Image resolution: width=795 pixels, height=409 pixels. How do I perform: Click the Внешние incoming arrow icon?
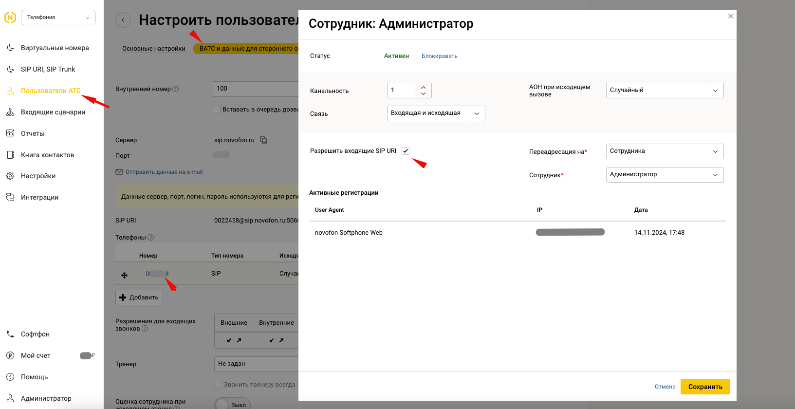pos(229,340)
